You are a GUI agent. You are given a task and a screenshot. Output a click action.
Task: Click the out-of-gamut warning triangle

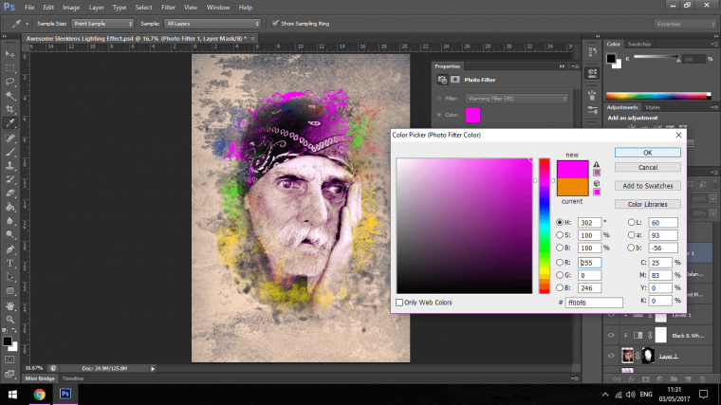pyautogui.click(x=597, y=164)
